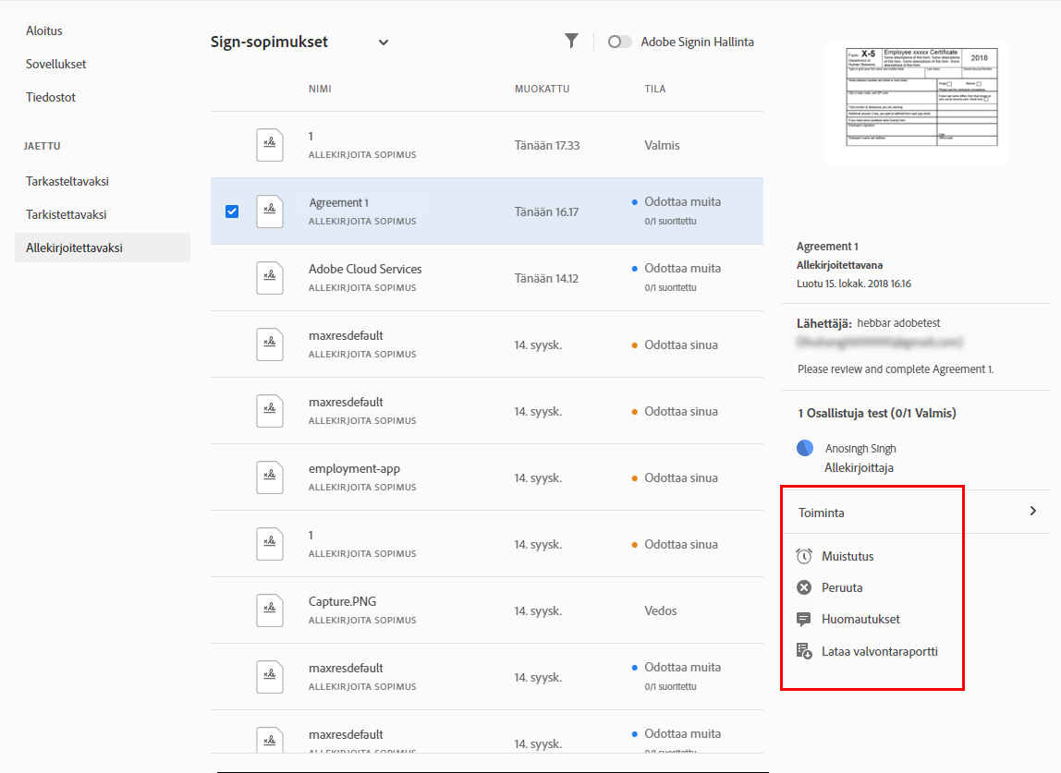
Task: Open the Capture.PNG agreement name
Action: [342, 601]
